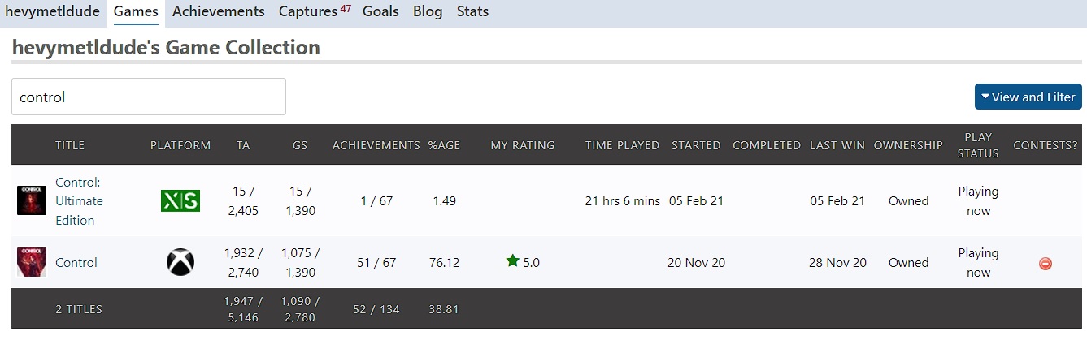
Task: Sort by the %AGE column header
Action: (445, 145)
